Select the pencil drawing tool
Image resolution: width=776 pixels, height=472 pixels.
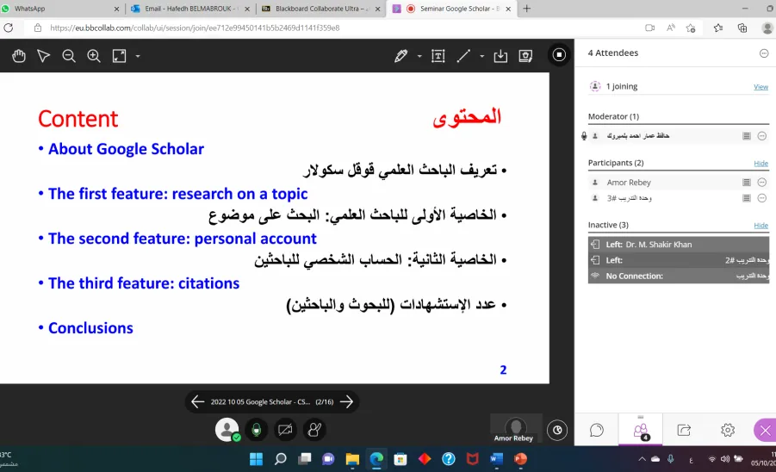click(400, 56)
